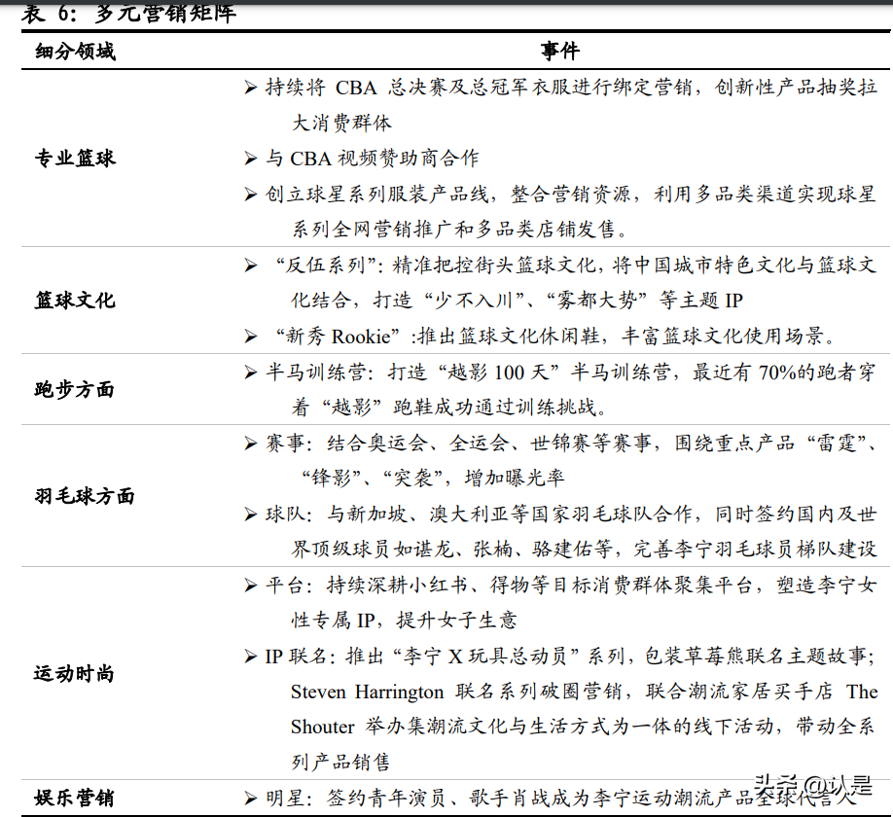Click the arrow bullet before "反伍系列"

coord(251,266)
